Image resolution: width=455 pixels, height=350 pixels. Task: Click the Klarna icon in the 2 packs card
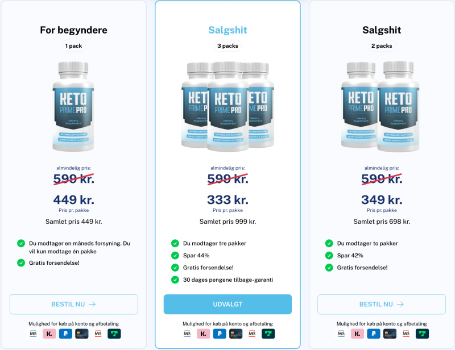357,334
